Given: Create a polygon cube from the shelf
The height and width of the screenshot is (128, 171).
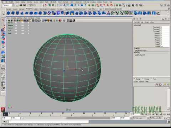Looking at the screenshot, I should click(x=13, y=13).
